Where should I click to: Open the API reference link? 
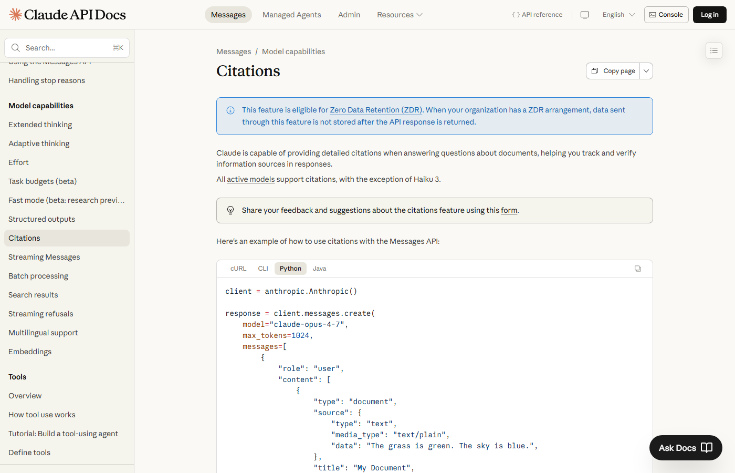coord(537,15)
